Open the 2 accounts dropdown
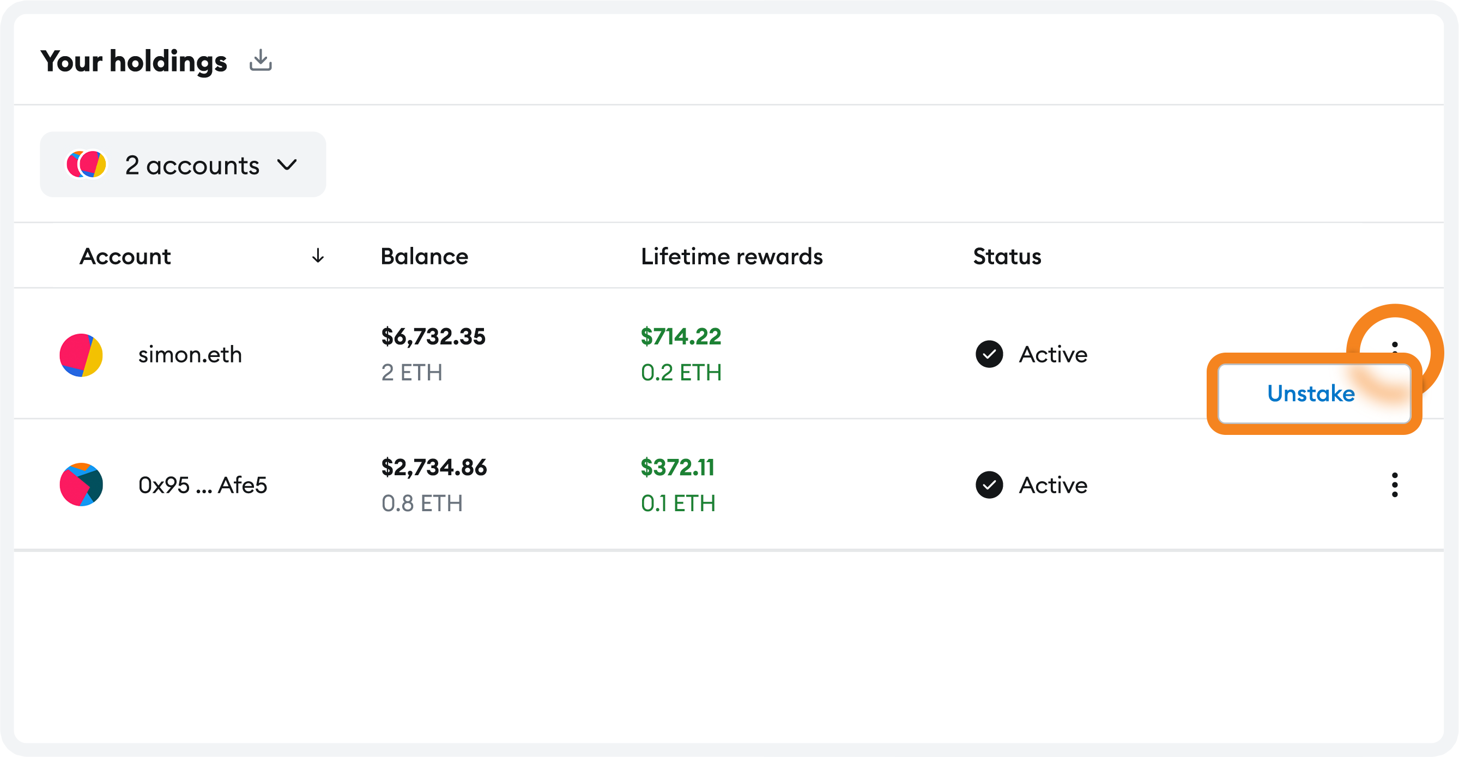This screenshot has height=757, width=1459. coord(183,165)
